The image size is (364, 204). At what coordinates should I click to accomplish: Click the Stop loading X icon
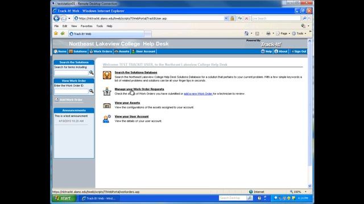pyautogui.click(x=246, y=18)
